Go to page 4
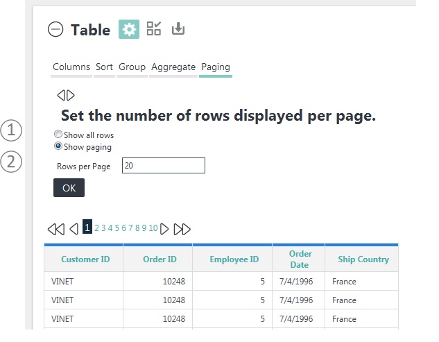The image size is (439, 342). click(x=110, y=228)
